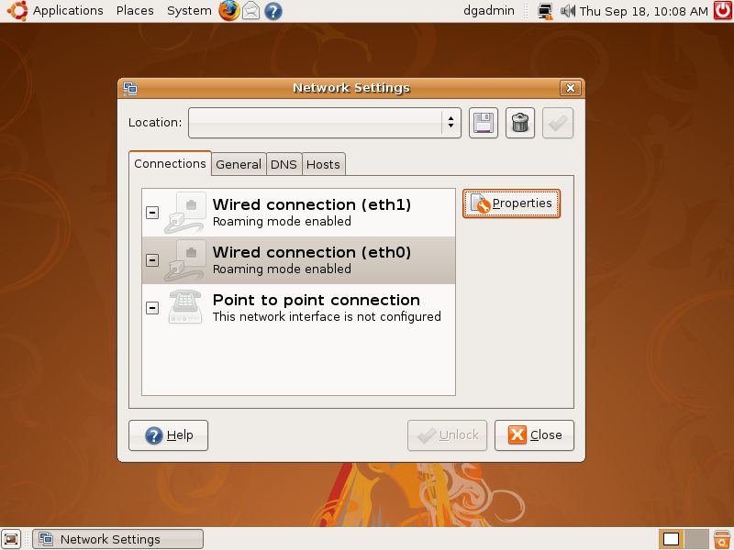Switch to the Hosts tab

tap(324, 165)
